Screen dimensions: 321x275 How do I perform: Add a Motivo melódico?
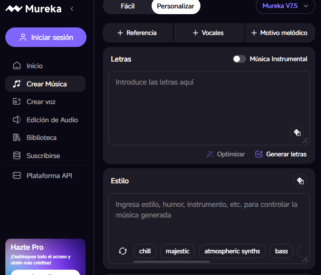coord(280,33)
